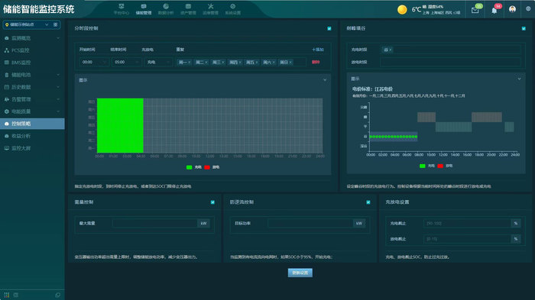535x300 pixels.
Task: Expand the 电能质量 sidebar menu arrow
Action: (x=58, y=111)
